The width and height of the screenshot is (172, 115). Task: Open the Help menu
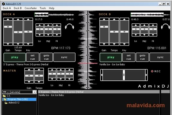52,8
